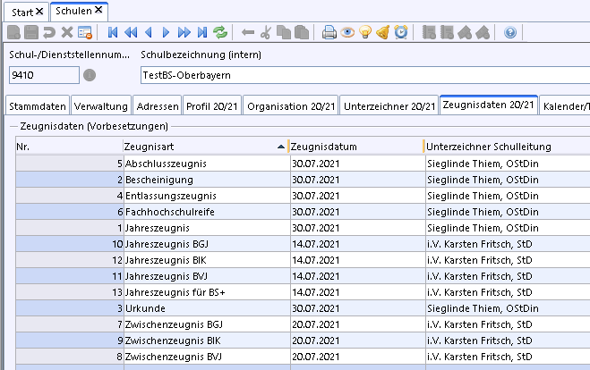Sort by Unterzeichner Schulleitung column header
This screenshot has height=370, width=590.
click(x=508, y=147)
